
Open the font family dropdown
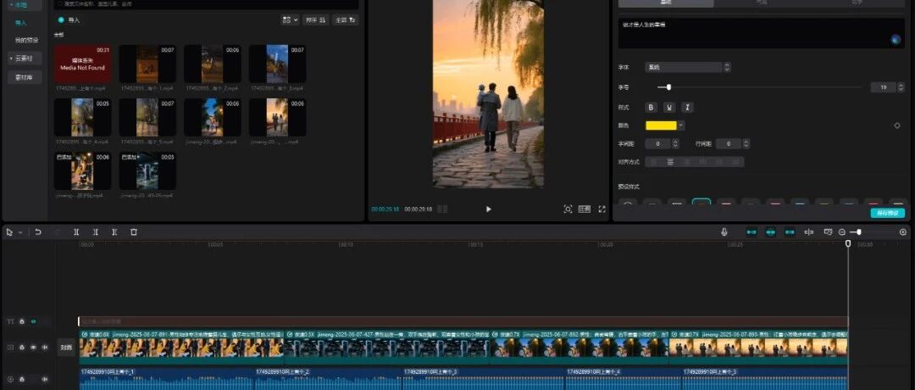tap(688, 68)
